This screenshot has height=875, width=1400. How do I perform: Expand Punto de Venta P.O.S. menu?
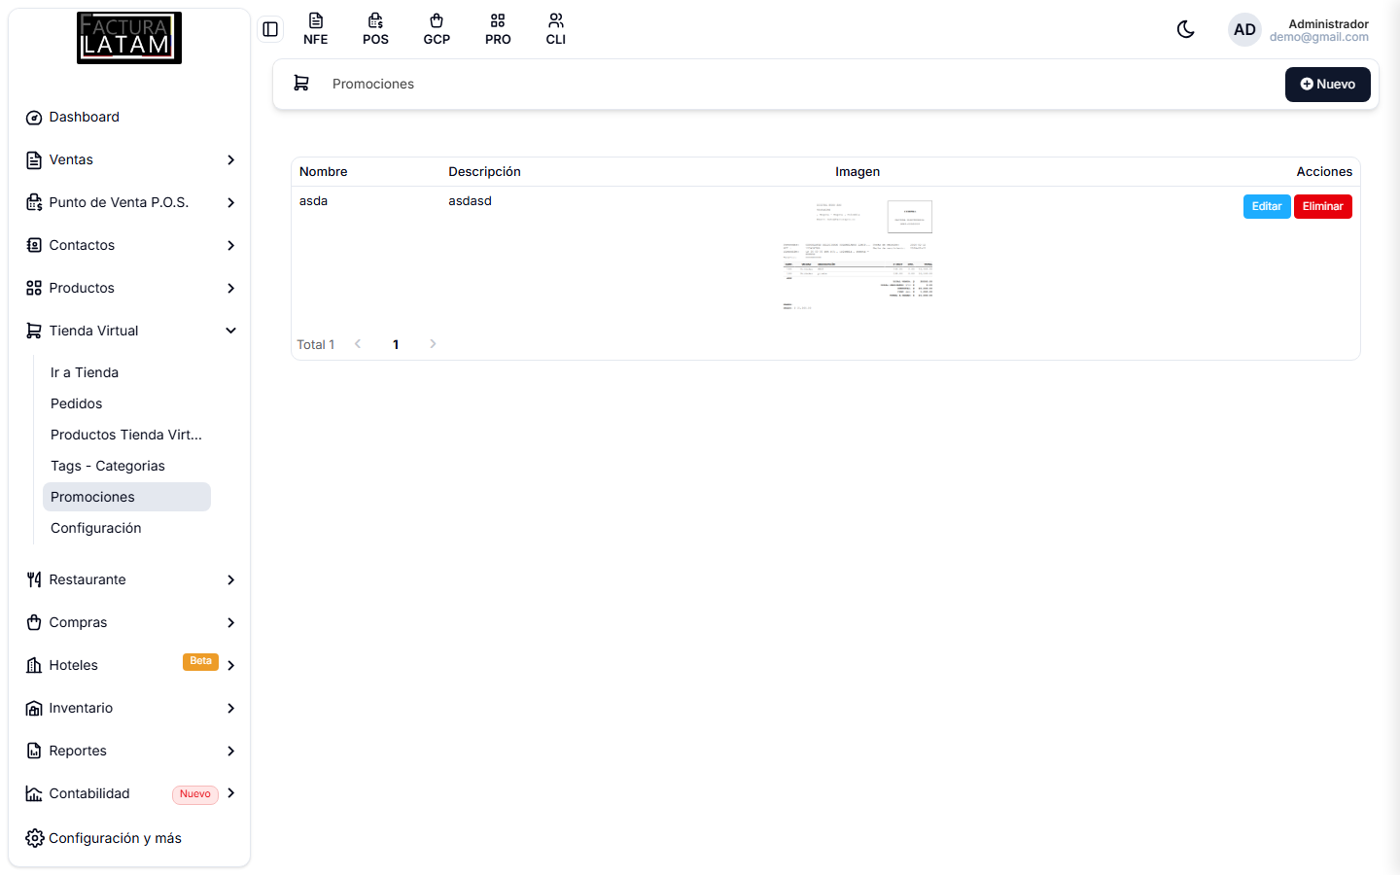[131, 202]
